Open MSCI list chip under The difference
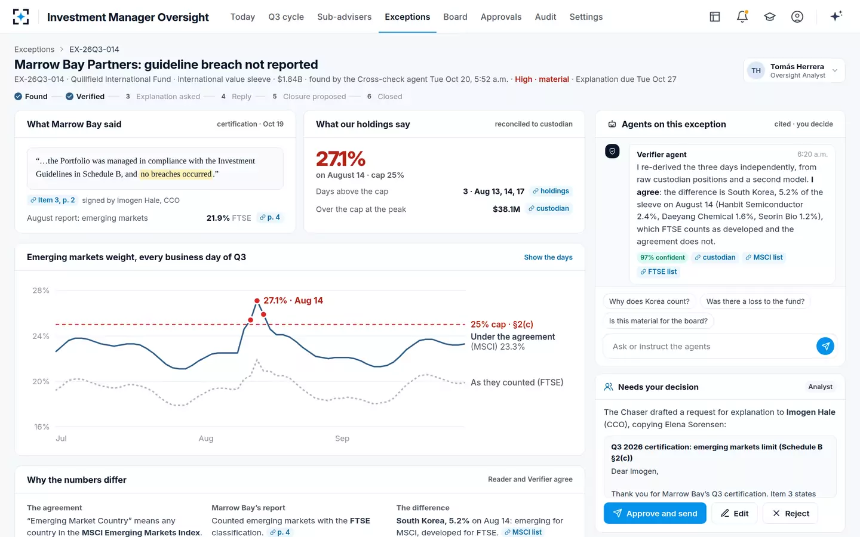This screenshot has height=537, width=860. click(523, 532)
